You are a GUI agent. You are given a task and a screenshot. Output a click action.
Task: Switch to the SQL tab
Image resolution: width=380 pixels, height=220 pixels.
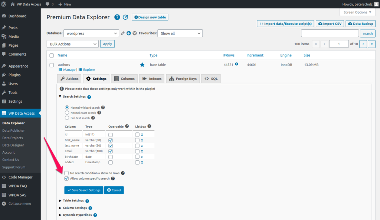(211, 78)
